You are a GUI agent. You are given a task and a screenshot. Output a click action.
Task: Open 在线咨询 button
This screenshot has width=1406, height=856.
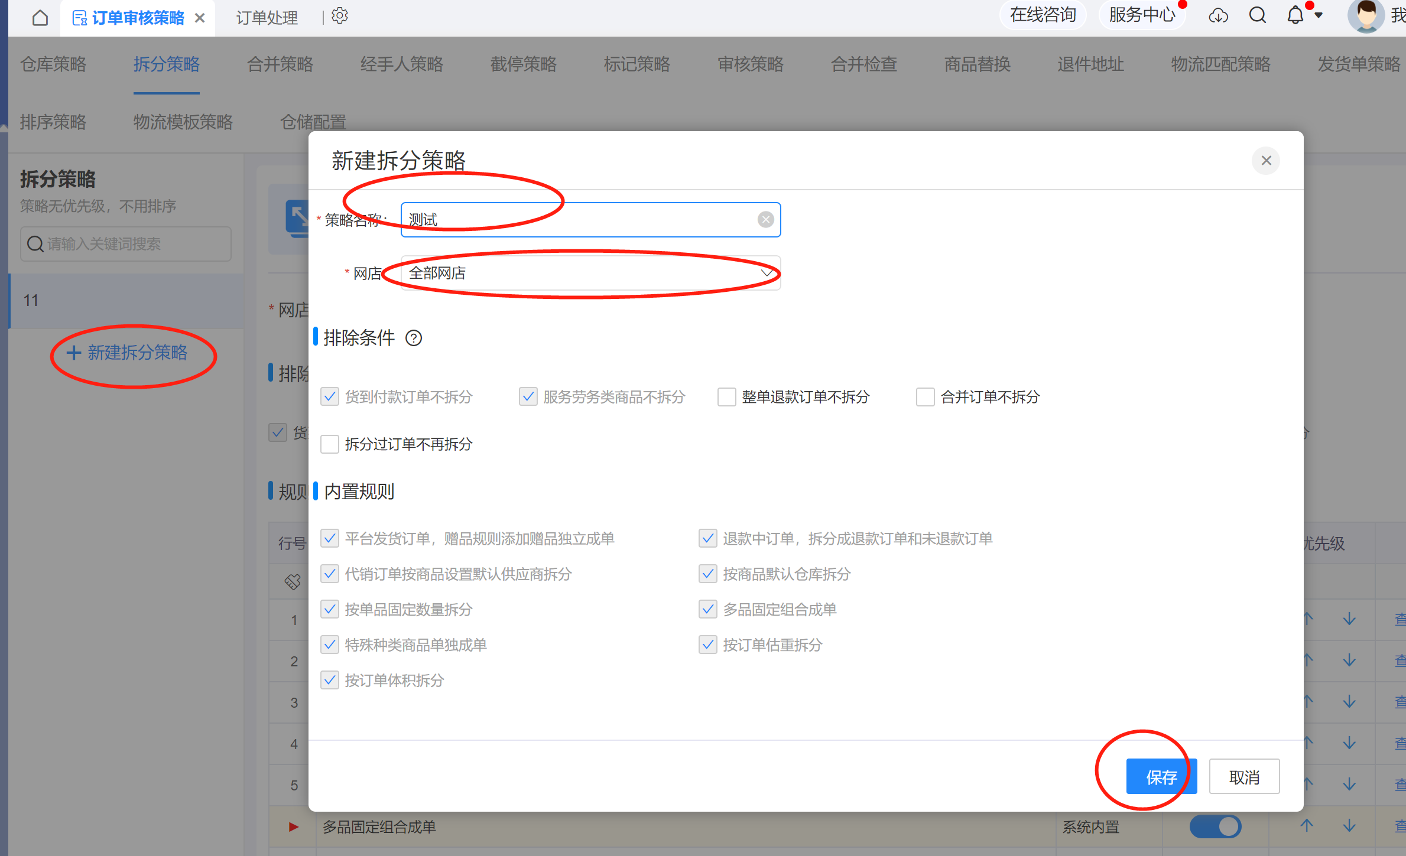click(1043, 15)
